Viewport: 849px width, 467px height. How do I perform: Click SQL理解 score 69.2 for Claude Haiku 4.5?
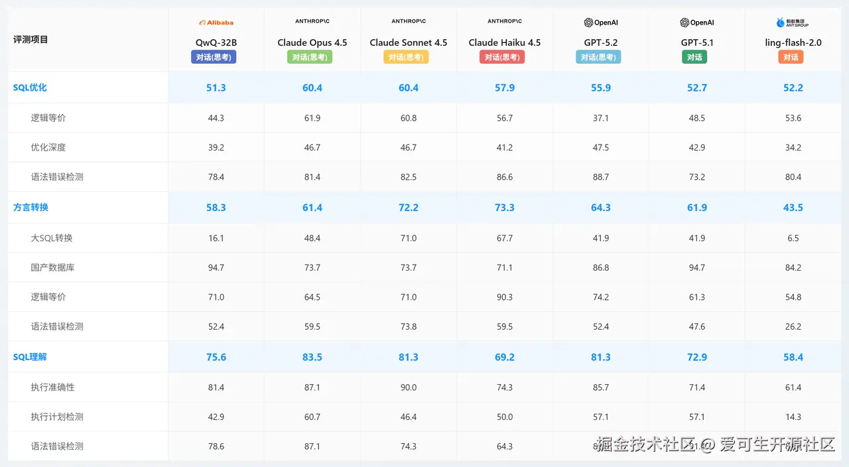click(505, 357)
